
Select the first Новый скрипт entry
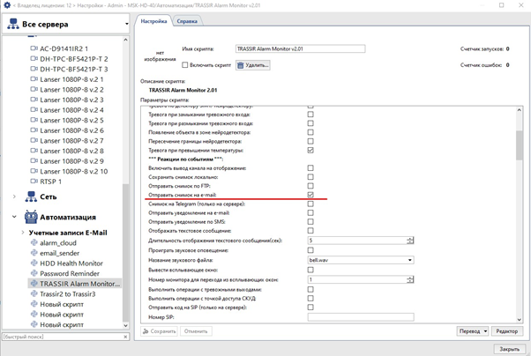[x=62, y=304]
